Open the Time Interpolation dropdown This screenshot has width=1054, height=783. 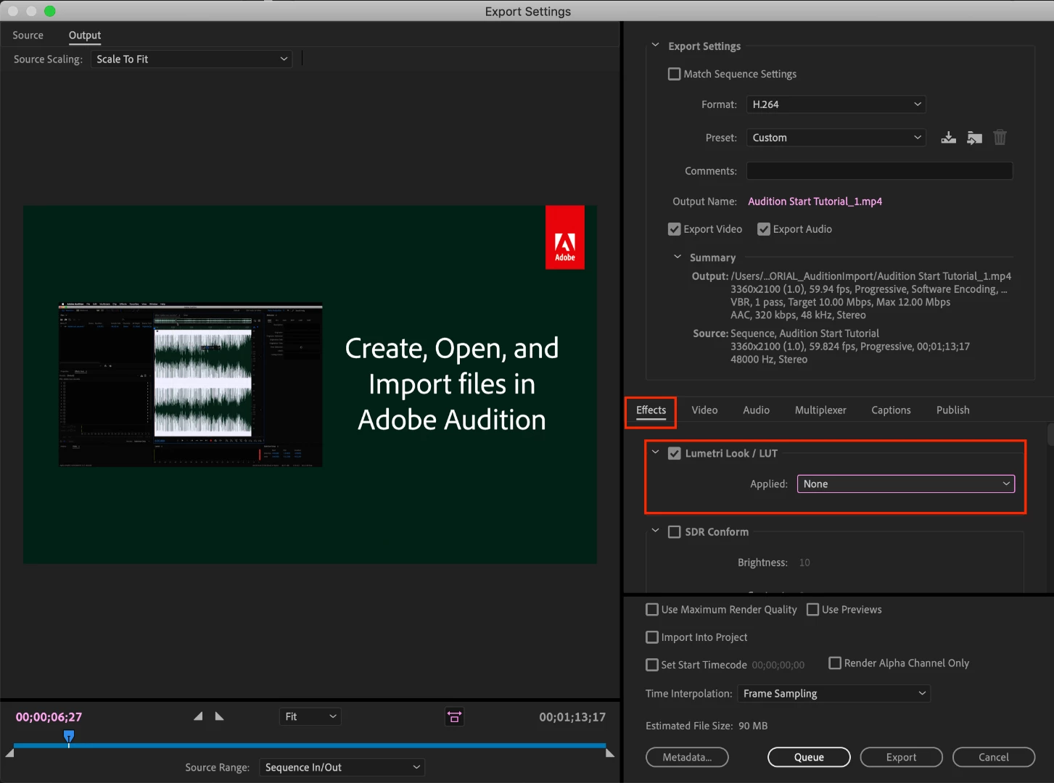pos(834,694)
